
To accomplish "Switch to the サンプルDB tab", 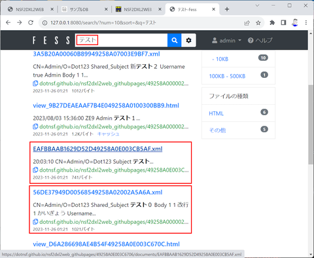I will tap(79, 9).
